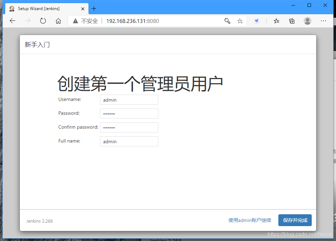Click the 保存并完成 button
The width and height of the screenshot is (336, 241).
point(295,220)
